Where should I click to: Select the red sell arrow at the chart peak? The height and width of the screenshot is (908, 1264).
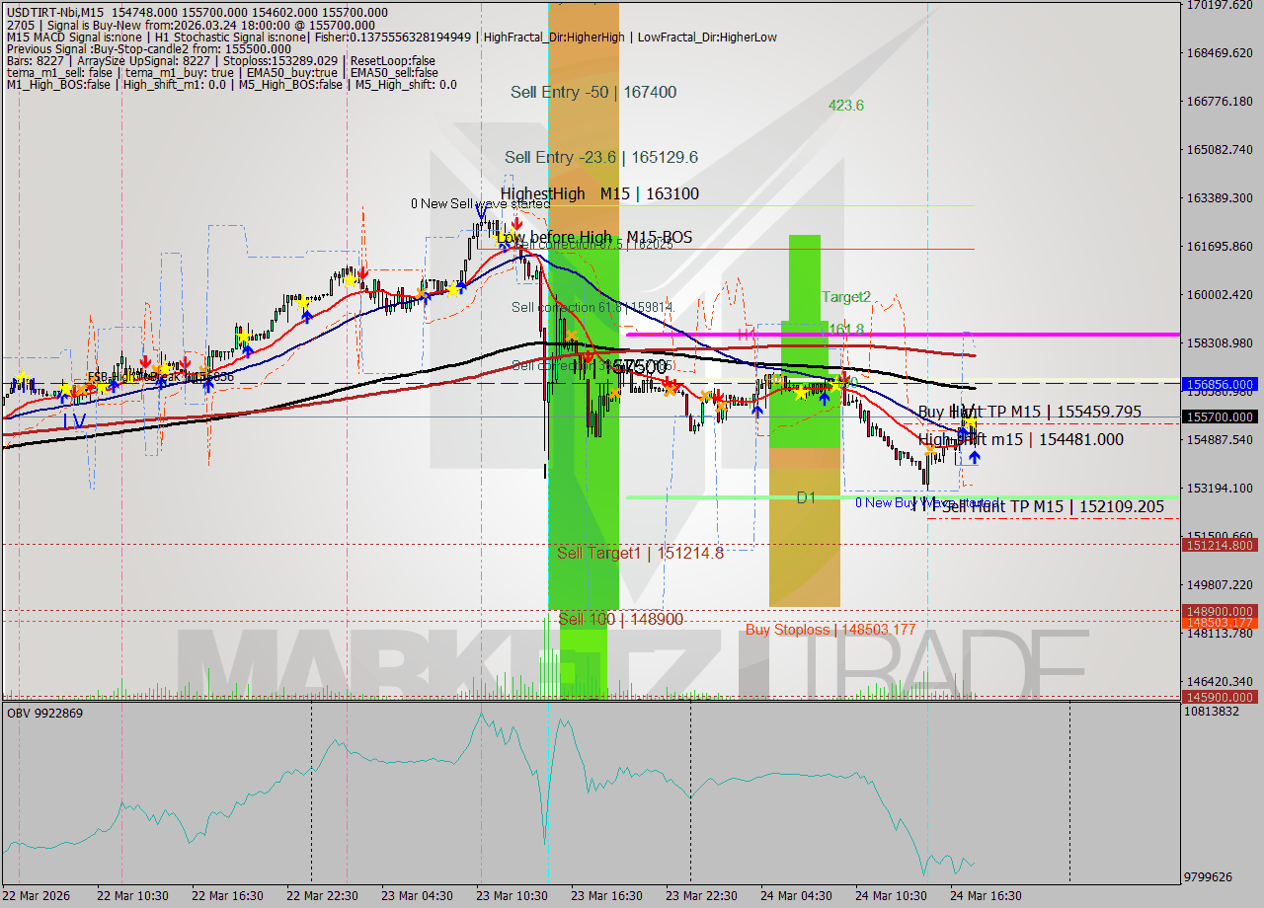[517, 224]
